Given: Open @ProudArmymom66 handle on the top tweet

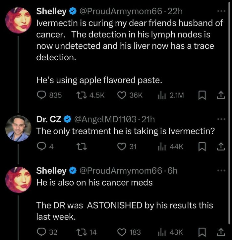Looking at the screenshot, I should (121, 11).
